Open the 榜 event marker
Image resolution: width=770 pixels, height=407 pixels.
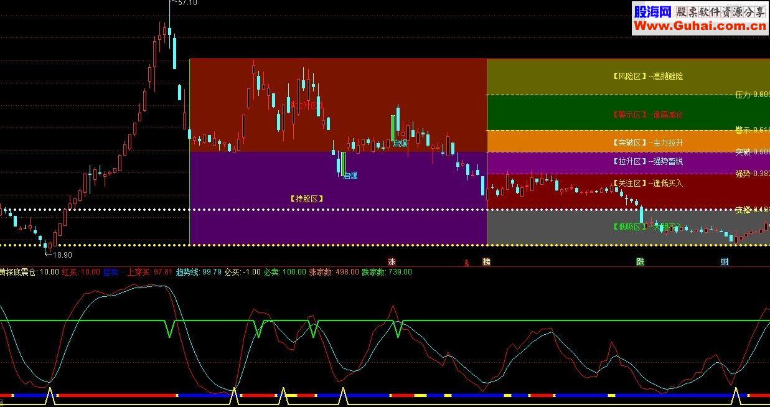(x=486, y=262)
